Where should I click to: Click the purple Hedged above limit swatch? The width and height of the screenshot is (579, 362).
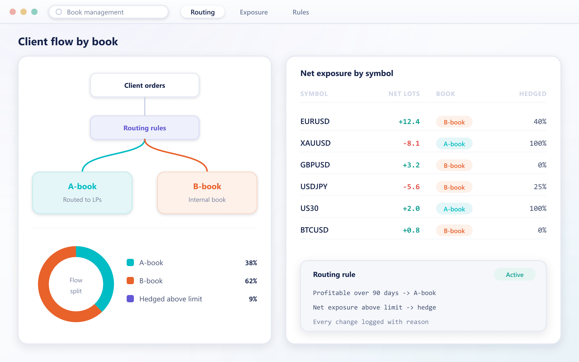[x=130, y=299]
